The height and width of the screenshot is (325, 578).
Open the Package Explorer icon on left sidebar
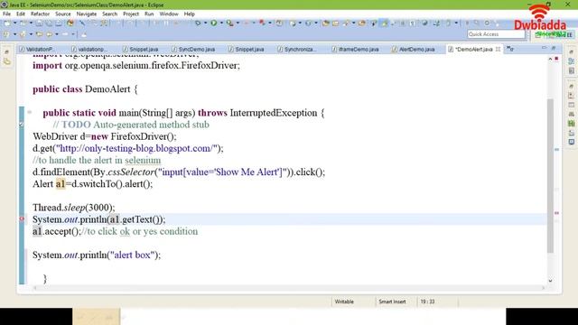coord(6,61)
